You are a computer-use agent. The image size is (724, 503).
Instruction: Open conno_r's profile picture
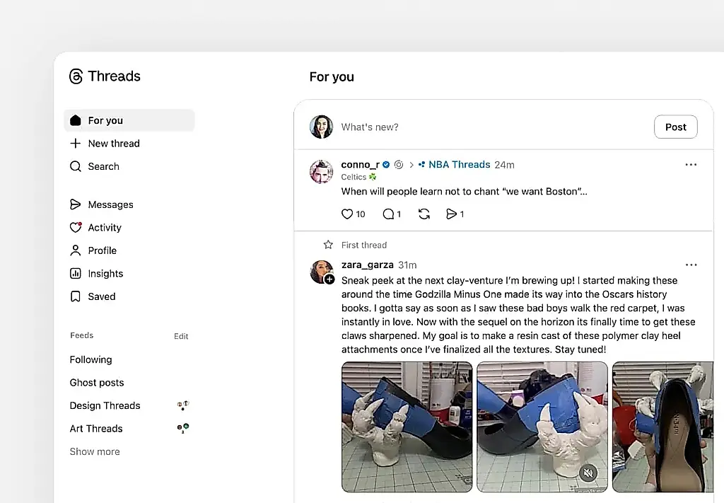(322, 172)
